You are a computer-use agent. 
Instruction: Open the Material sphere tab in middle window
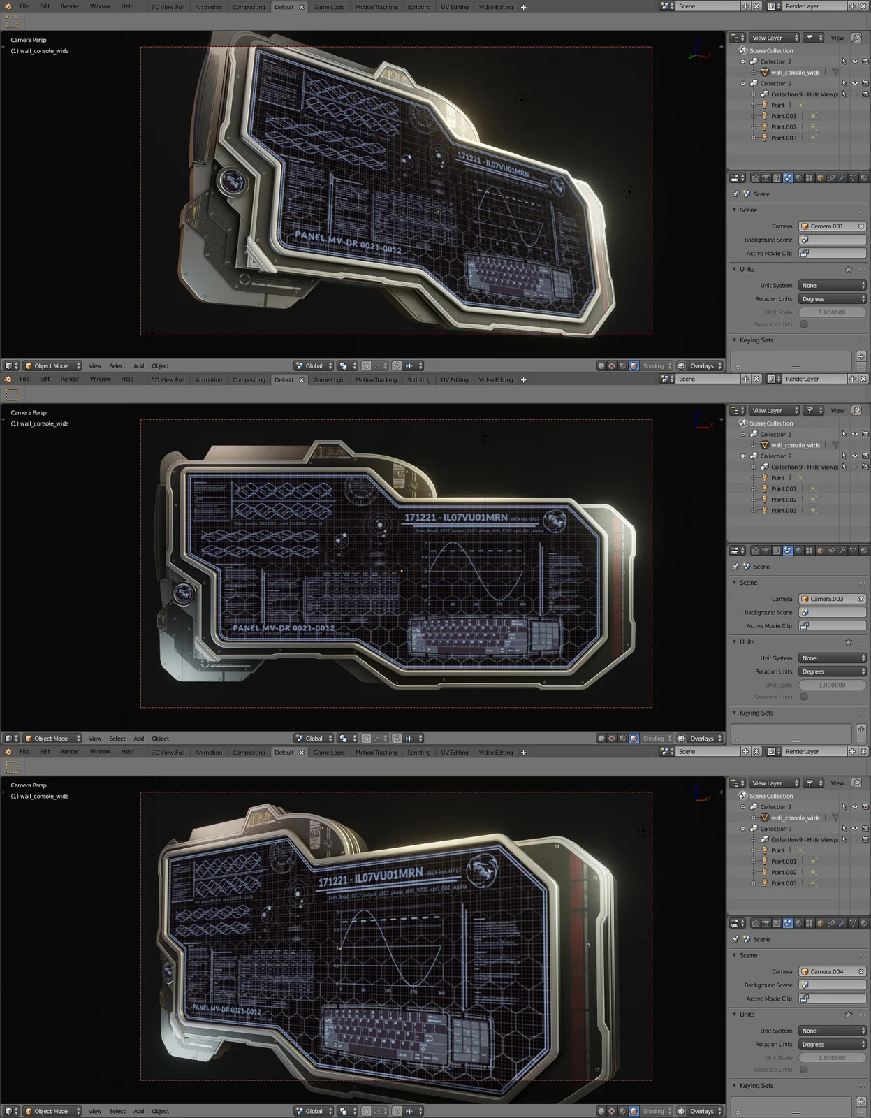pos(863,551)
